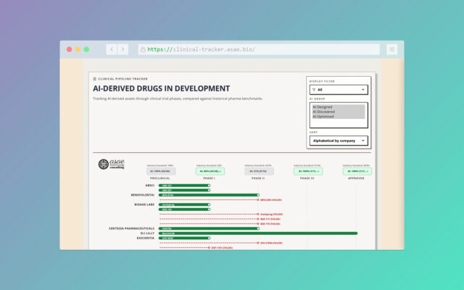The image size is (464, 290).
Task: Click the green Centessa Pharmaceuticals progress bar
Action: (209, 228)
